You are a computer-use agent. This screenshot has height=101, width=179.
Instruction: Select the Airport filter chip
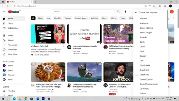tap(105, 18)
